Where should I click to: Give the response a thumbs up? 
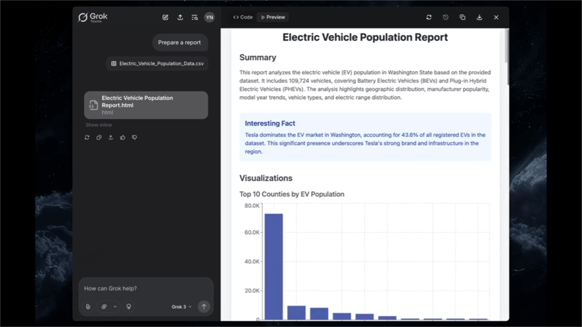coord(123,138)
